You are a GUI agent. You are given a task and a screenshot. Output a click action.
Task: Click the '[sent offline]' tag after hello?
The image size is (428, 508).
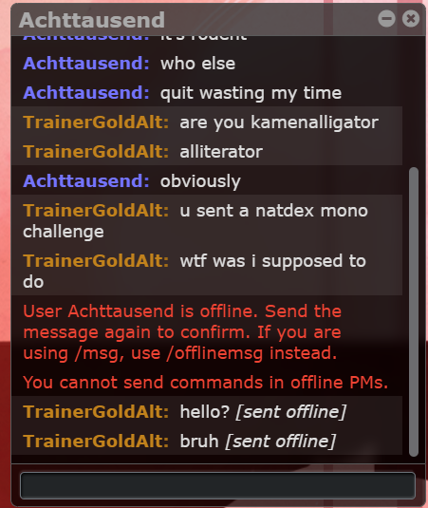click(x=291, y=412)
